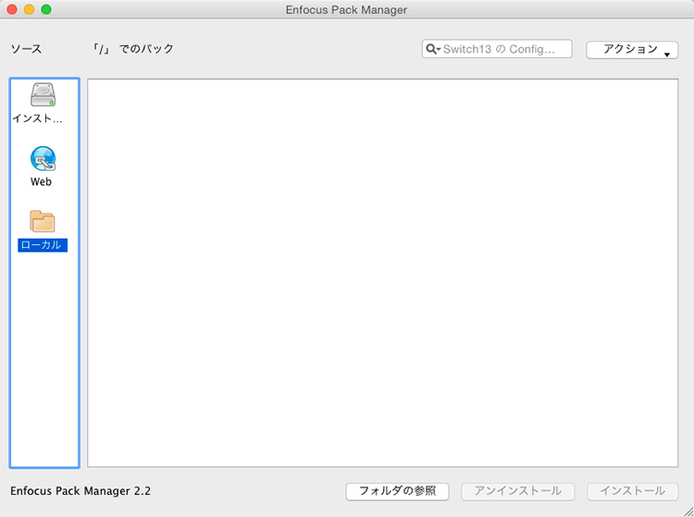
Task: Minimize the window with yellow button
Action: point(30,9)
